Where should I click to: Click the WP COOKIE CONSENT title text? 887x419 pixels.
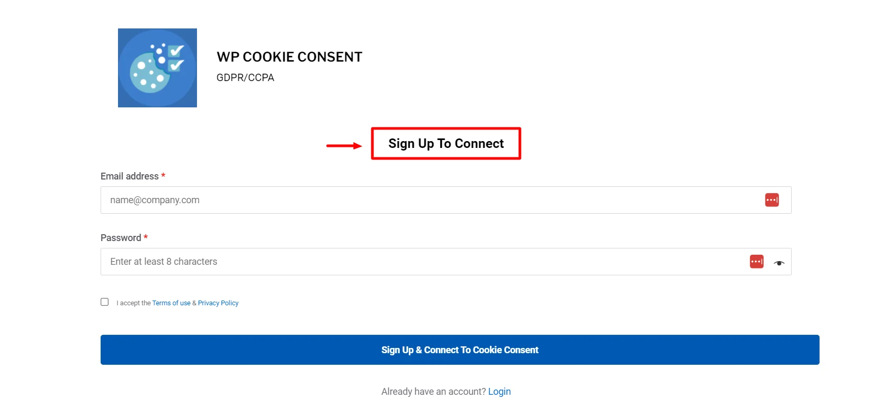[x=289, y=56]
